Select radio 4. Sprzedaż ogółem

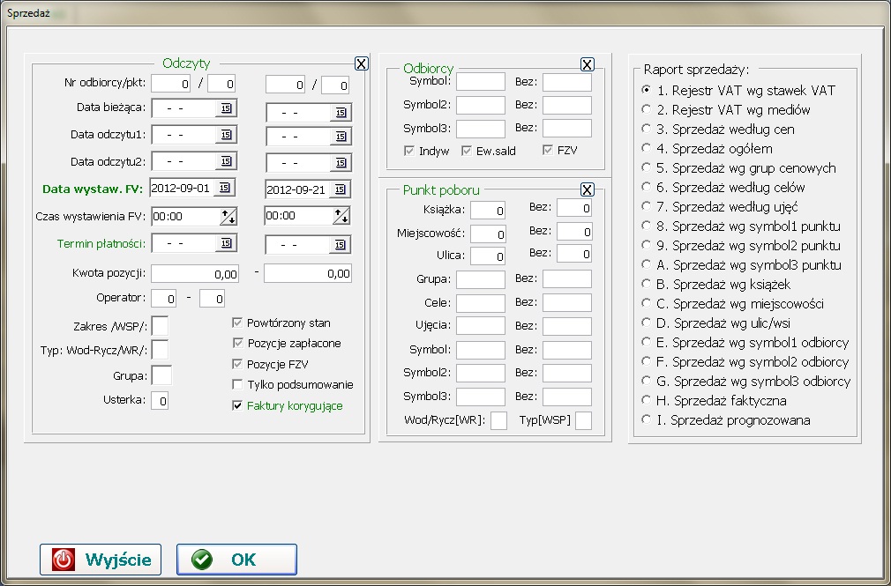[x=647, y=149]
